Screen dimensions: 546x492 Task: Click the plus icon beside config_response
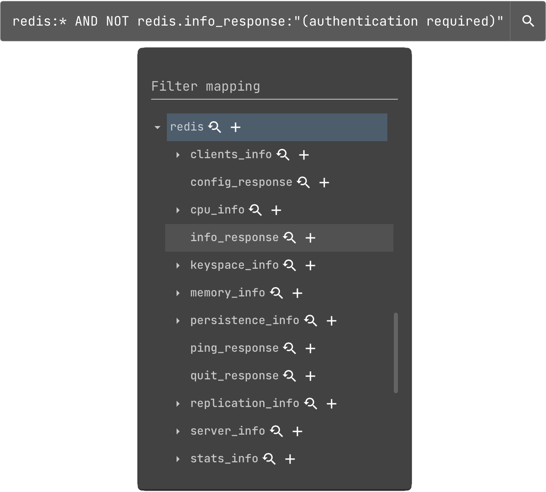pos(324,183)
